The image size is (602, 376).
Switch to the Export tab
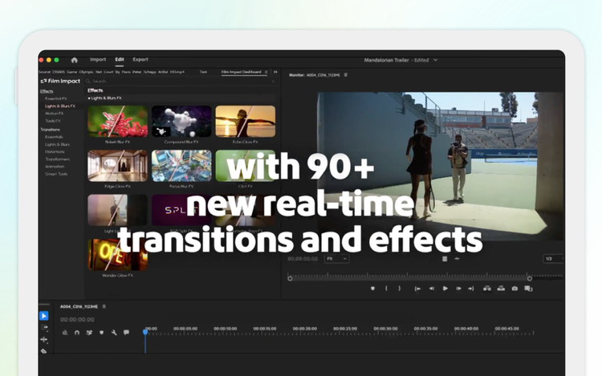[x=140, y=59]
